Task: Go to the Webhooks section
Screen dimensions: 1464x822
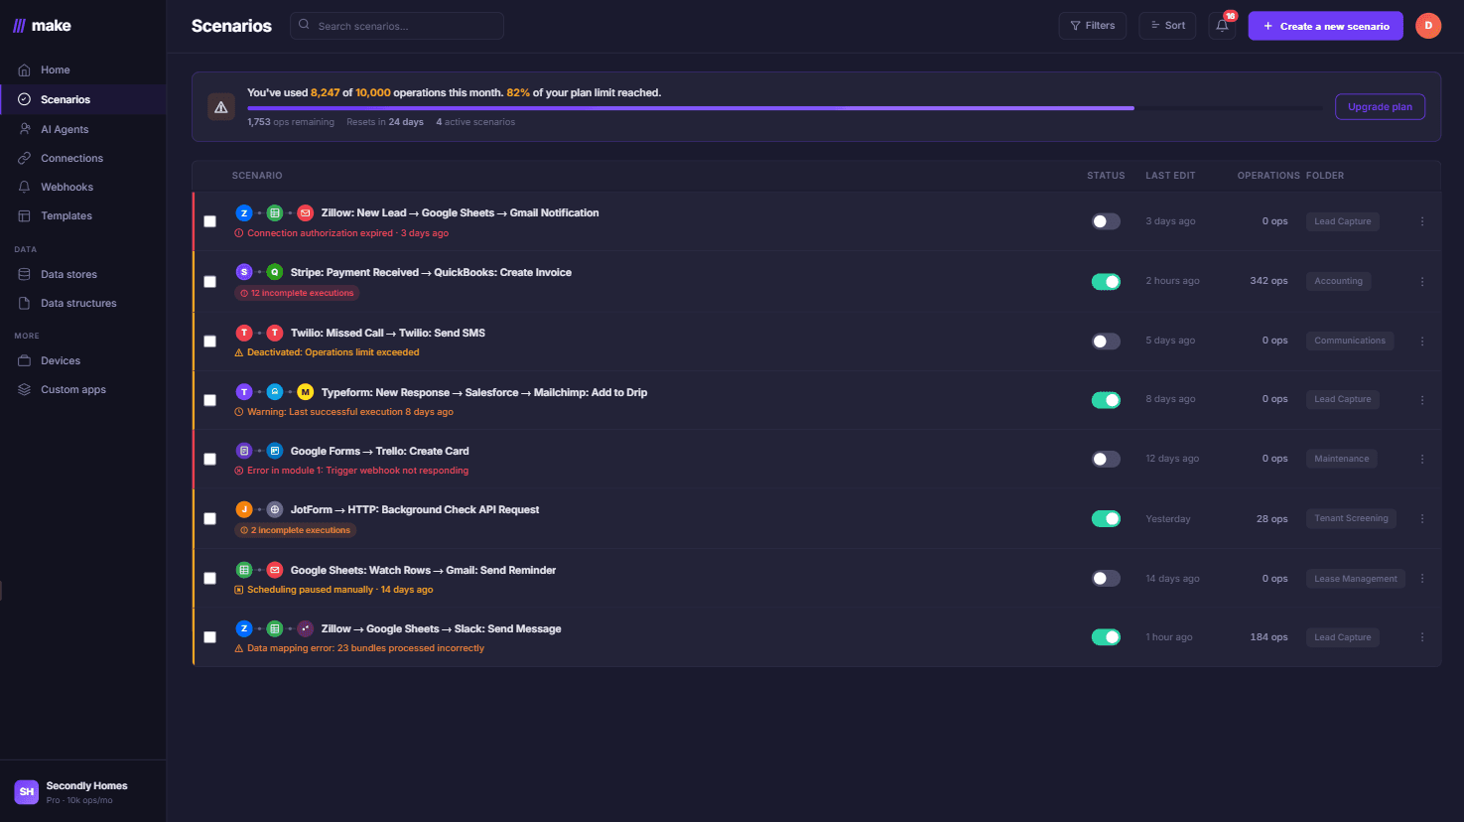Action: (x=66, y=187)
